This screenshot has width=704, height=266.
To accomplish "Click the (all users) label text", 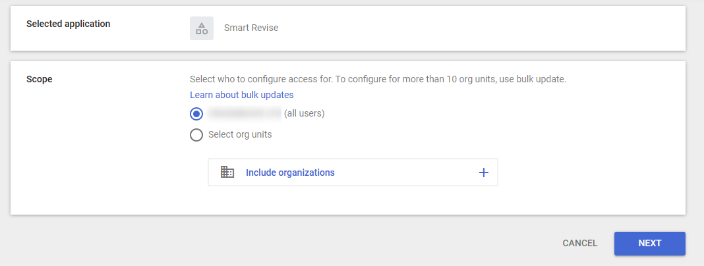I will [305, 113].
